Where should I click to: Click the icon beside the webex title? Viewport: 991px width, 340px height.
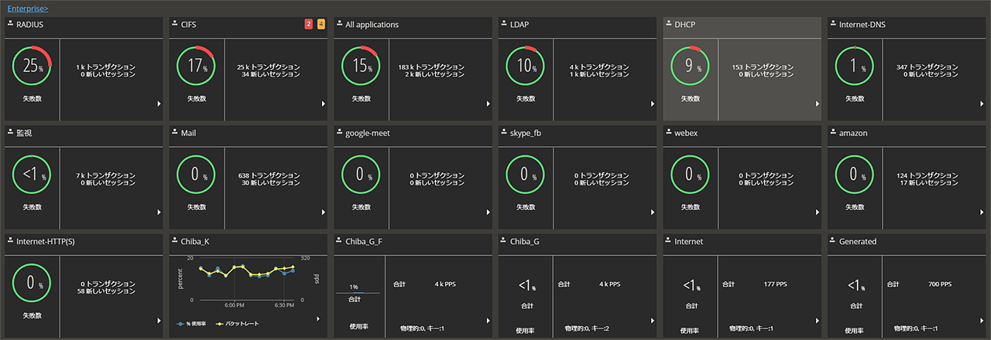(x=668, y=132)
